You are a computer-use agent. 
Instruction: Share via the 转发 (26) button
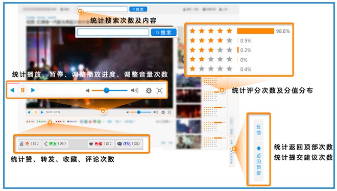[55, 144]
